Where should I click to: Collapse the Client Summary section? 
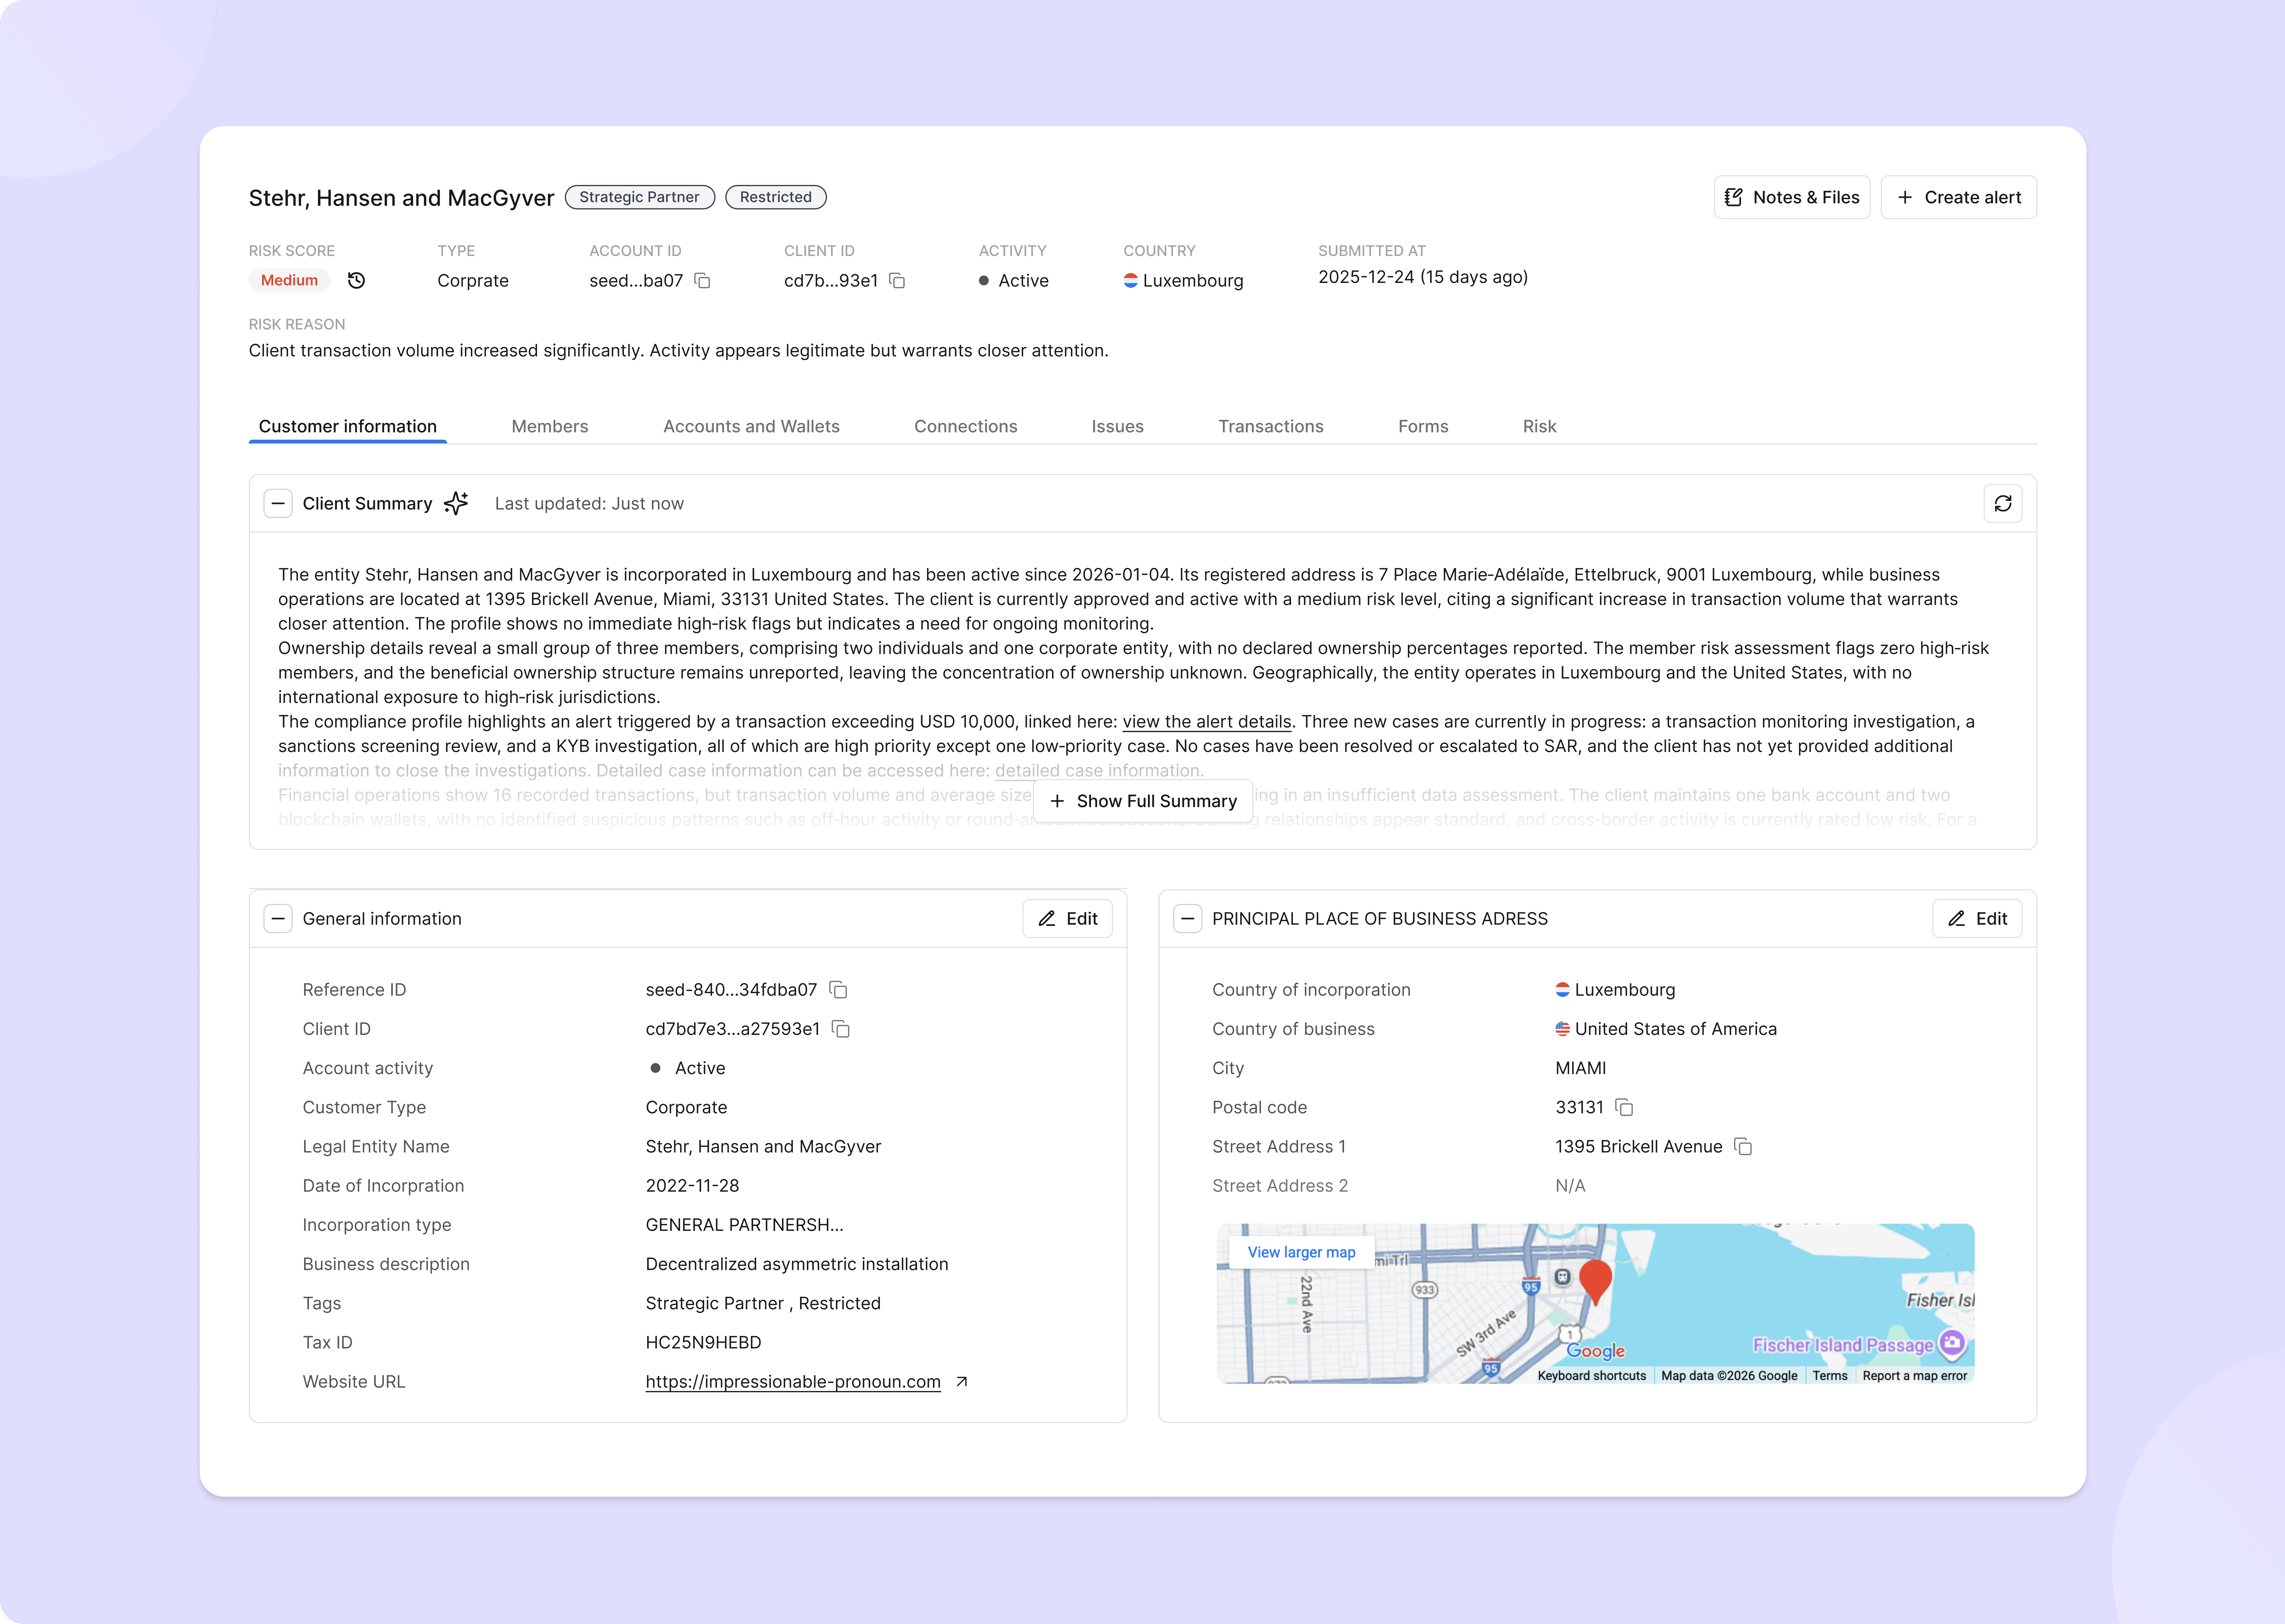(x=278, y=504)
